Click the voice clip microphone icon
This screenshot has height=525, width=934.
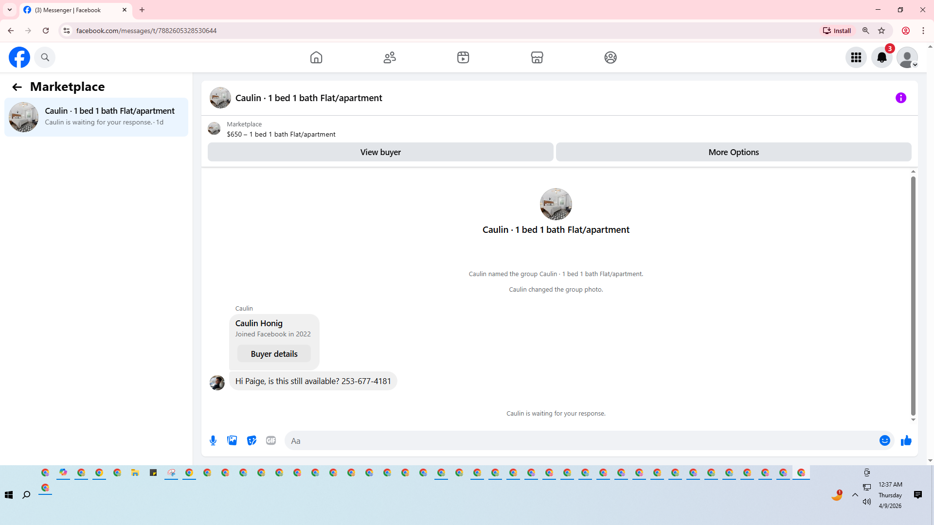(x=213, y=440)
